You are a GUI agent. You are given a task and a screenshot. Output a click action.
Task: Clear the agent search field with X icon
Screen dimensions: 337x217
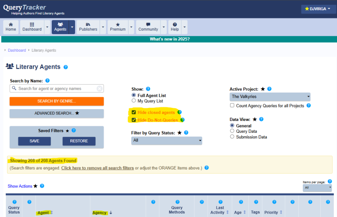click(x=100, y=89)
